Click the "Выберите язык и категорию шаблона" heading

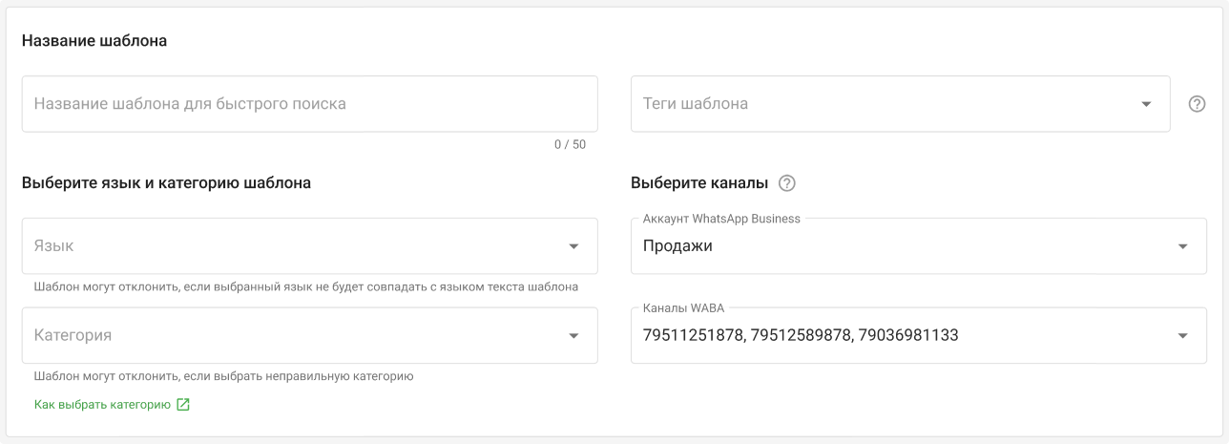point(166,183)
